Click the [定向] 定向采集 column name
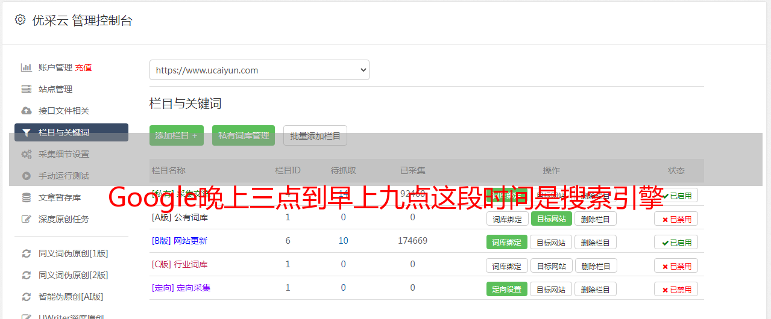The width and height of the screenshot is (771, 319). (181, 288)
